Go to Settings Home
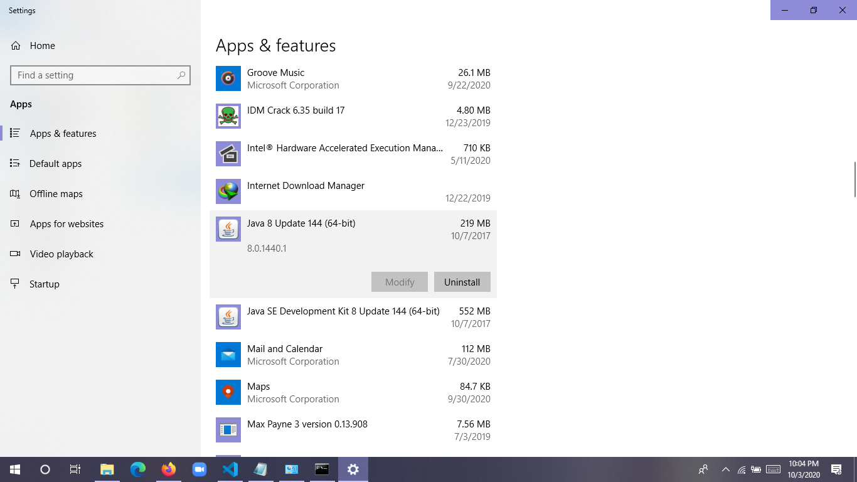The height and width of the screenshot is (482, 857). coord(100,46)
